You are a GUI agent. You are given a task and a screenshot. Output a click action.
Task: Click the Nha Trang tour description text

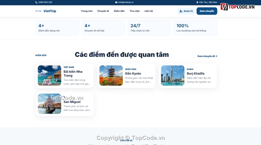77,82
